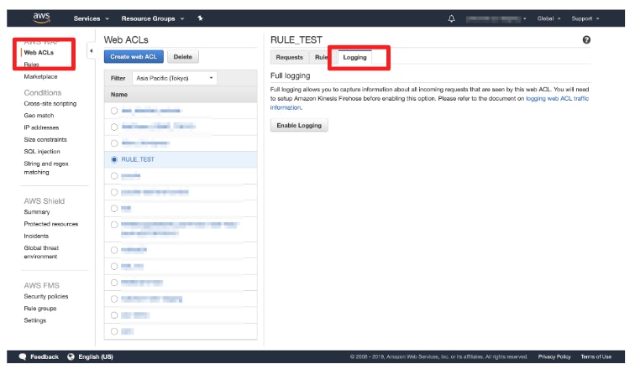This screenshot has height=374, width=635.
Task: Open the help question mark icon
Action: pyautogui.click(x=586, y=39)
